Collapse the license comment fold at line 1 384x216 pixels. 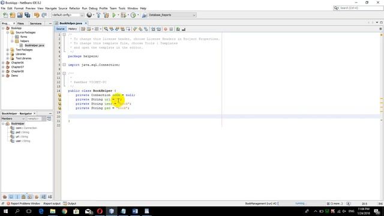pos(64,35)
